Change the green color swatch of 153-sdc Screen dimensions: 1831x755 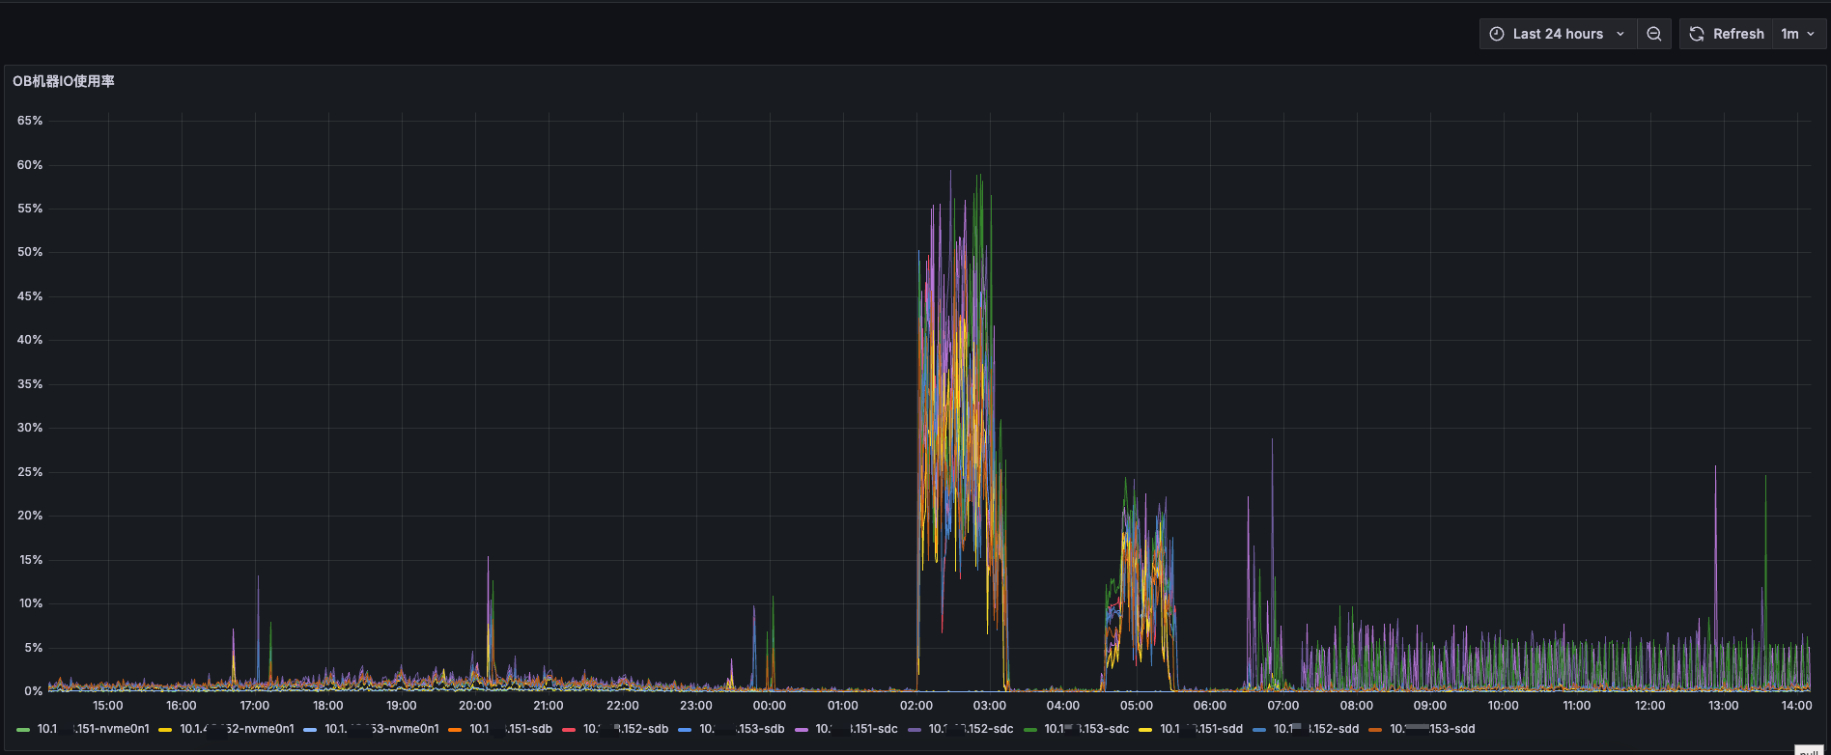pyautogui.click(x=1030, y=730)
